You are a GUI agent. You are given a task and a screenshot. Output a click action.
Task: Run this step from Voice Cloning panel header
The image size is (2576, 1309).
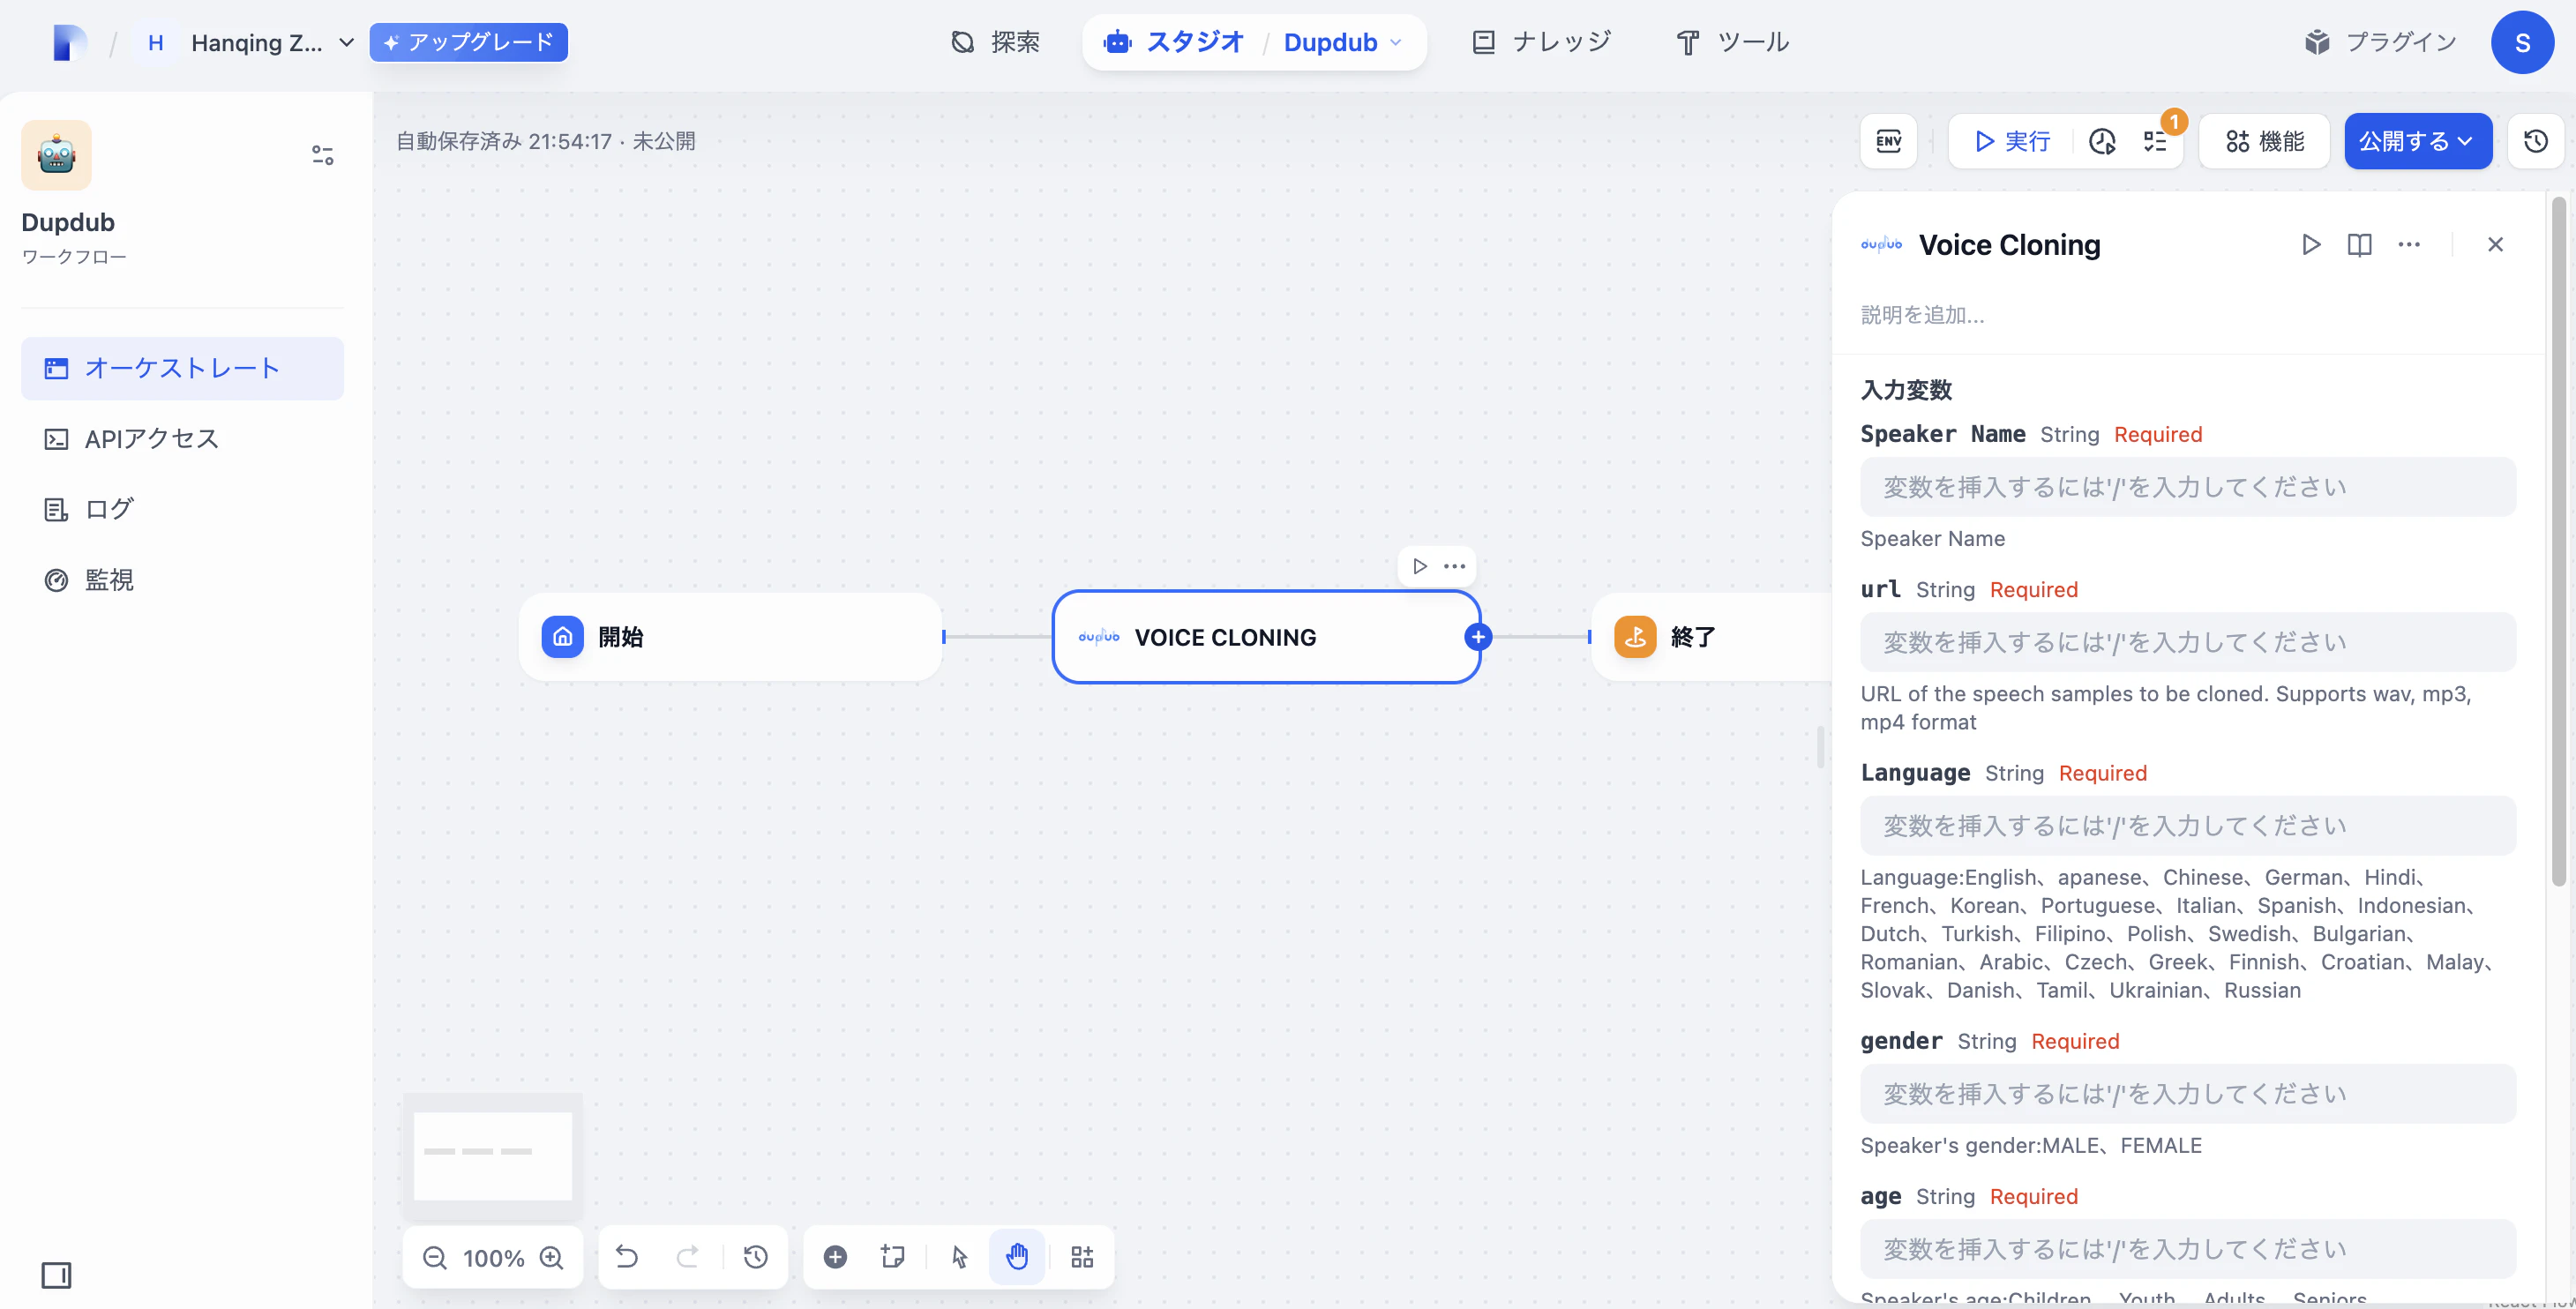coord(2310,245)
